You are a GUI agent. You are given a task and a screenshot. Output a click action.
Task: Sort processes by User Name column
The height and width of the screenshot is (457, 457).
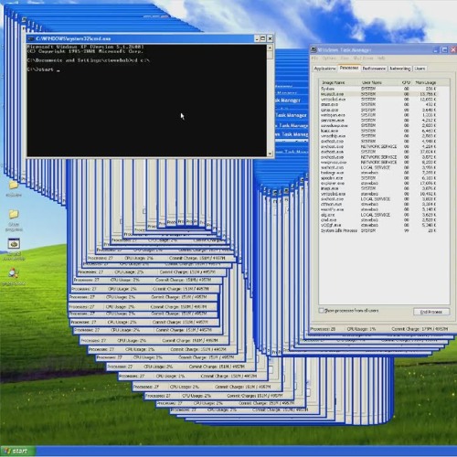coord(372,82)
